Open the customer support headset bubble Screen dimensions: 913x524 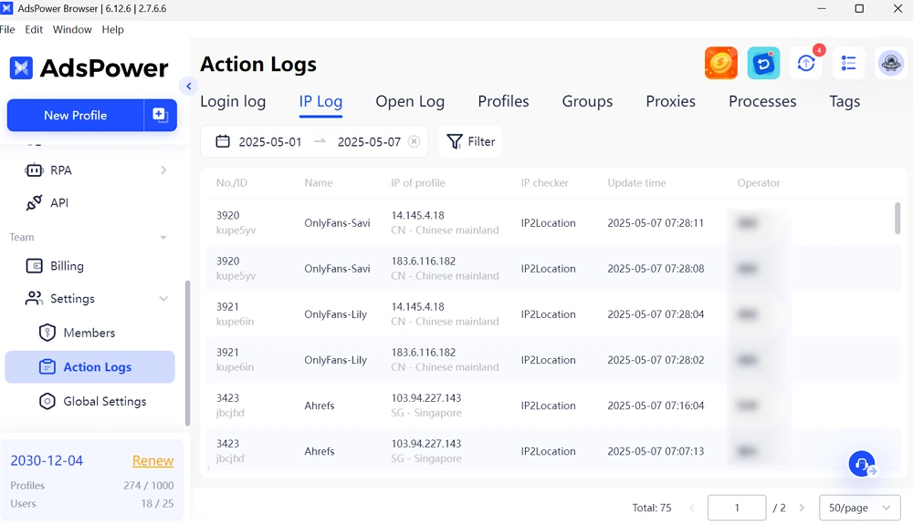[x=862, y=464]
